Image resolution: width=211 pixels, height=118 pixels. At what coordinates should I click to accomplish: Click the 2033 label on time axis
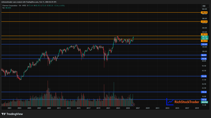pyautogui.click(x=168, y=108)
